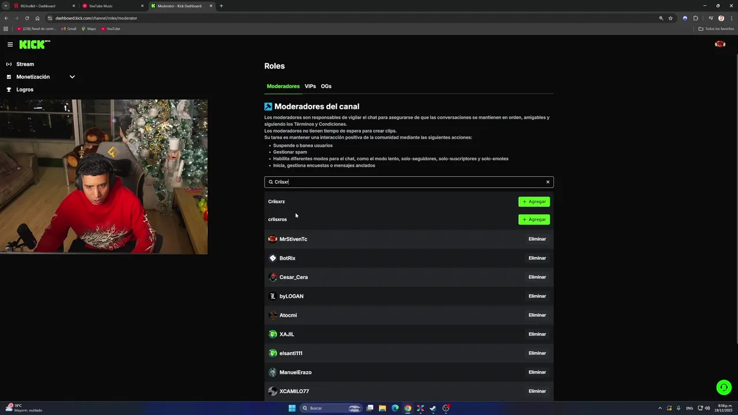Screen dimensions: 738x415
Task: Go back in browser history
Action: click(6, 18)
